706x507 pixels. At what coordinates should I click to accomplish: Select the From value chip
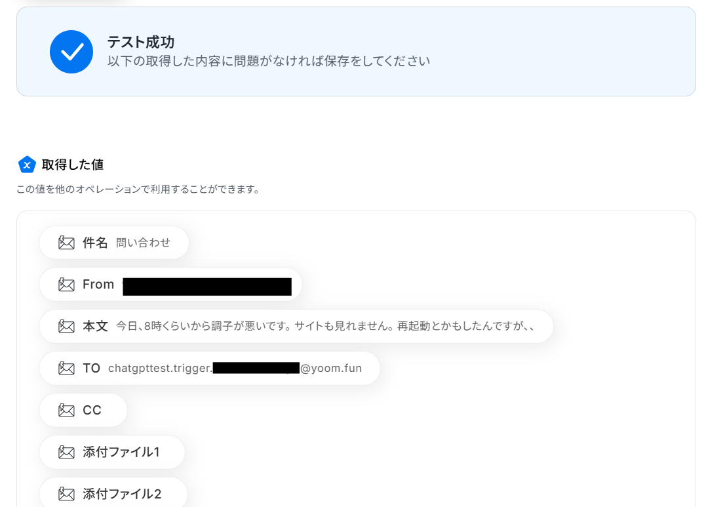click(170, 285)
